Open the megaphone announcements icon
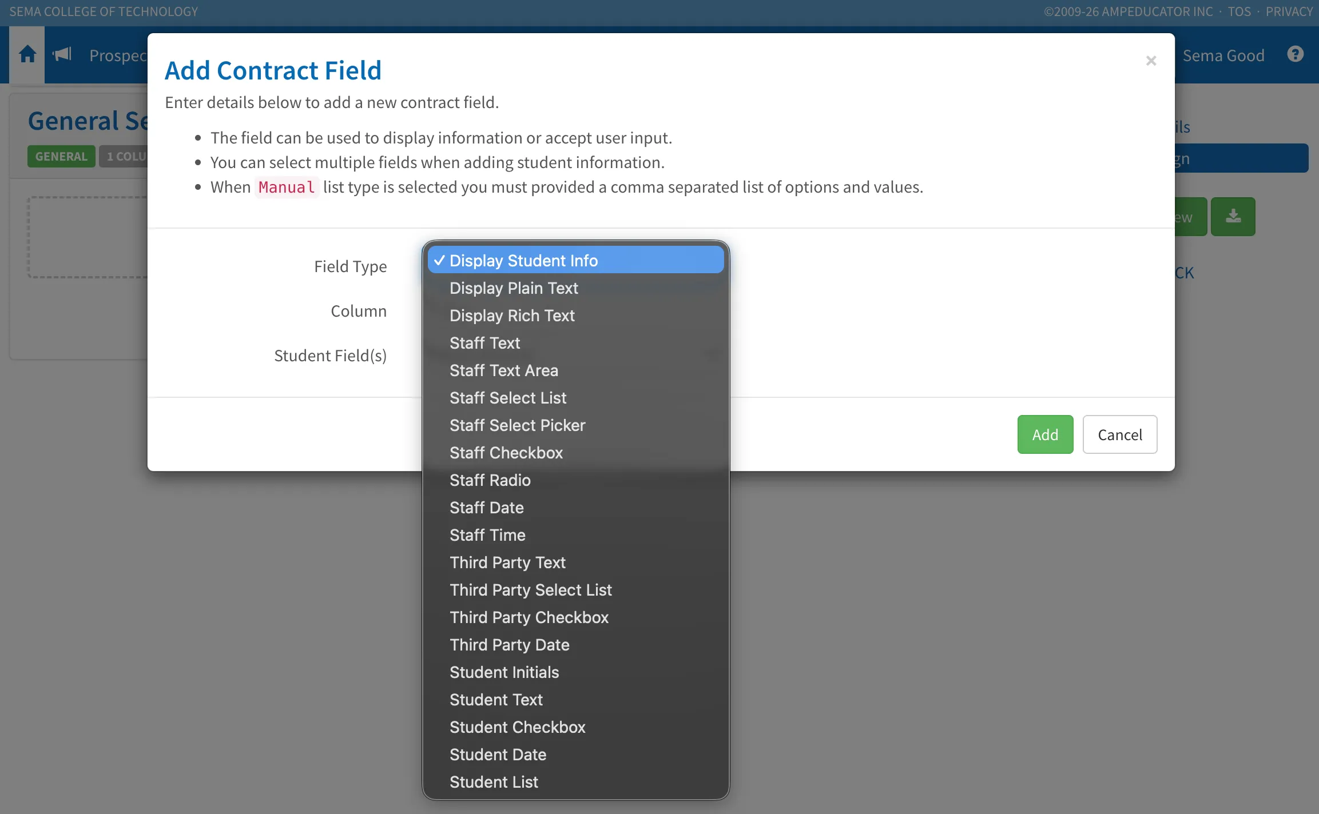This screenshot has width=1319, height=814. click(x=62, y=55)
